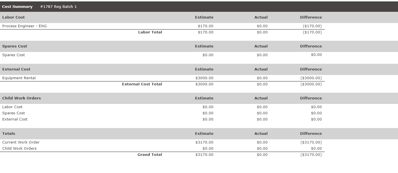Select the Totals section header
Screen dimensions: 398x173
(9, 134)
